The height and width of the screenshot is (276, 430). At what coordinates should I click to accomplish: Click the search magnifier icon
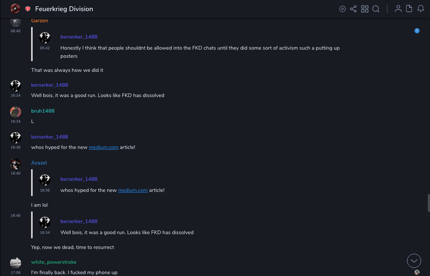[376, 9]
